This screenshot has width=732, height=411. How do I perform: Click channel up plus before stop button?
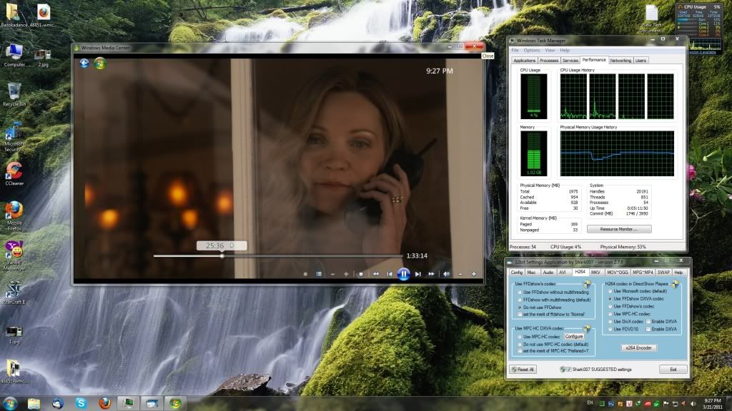point(346,274)
